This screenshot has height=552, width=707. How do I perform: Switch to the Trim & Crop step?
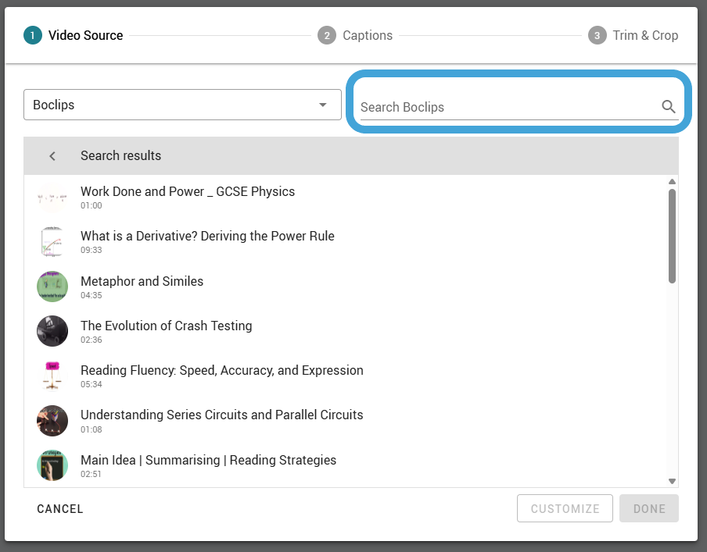(x=633, y=35)
